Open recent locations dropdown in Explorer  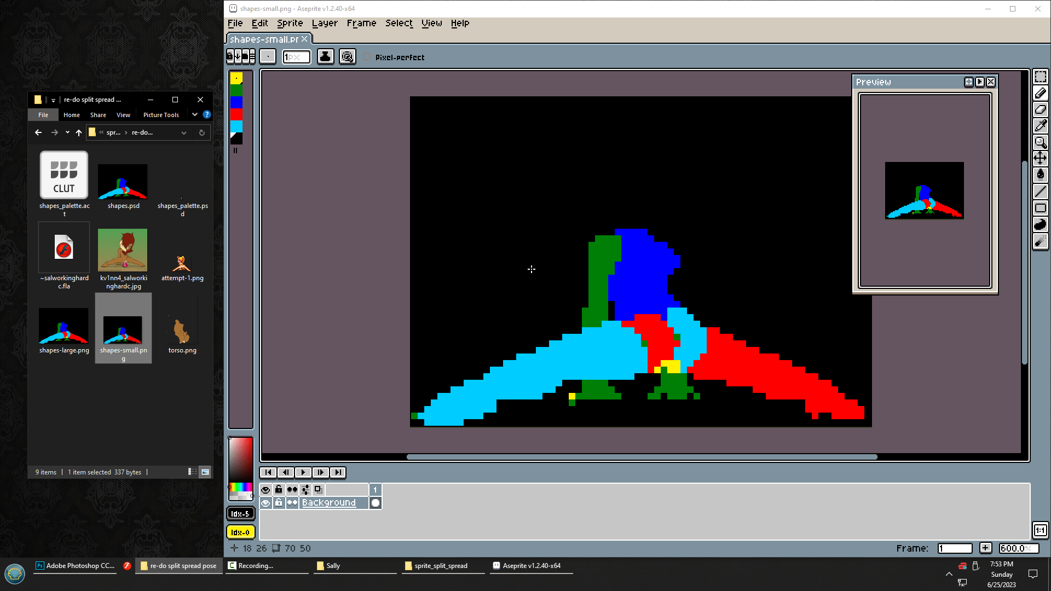[67, 132]
